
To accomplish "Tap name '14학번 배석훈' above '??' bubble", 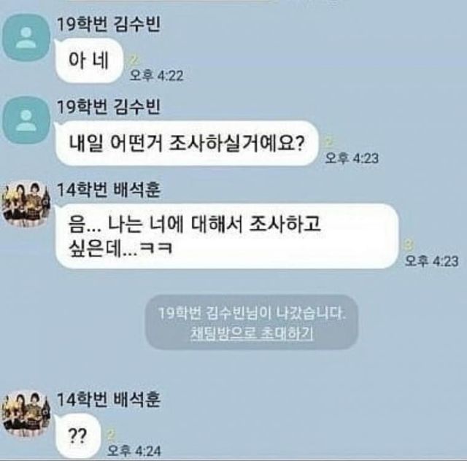I will click(109, 400).
